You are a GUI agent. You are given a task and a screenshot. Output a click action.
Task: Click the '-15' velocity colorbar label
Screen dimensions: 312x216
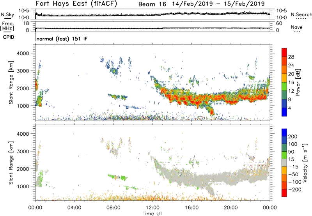[x=293, y=167]
